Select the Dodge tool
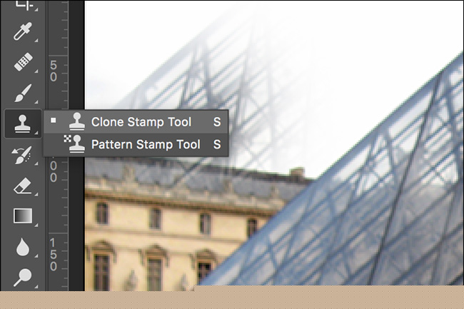 pyautogui.click(x=23, y=278)
